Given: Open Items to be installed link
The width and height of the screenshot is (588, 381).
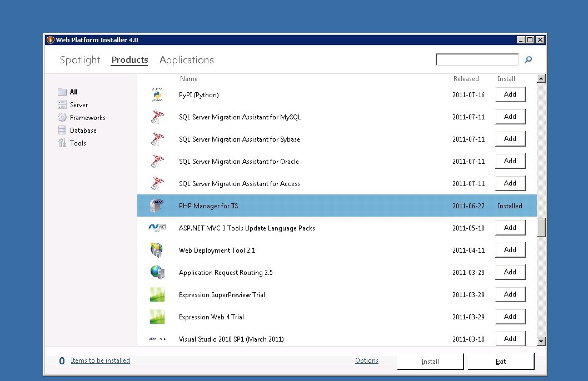Looking at the screenshot, I should tap(100, 360).
